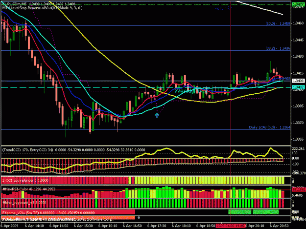Click the Daily LOW (0.0) - 1.3364 label

269,127
